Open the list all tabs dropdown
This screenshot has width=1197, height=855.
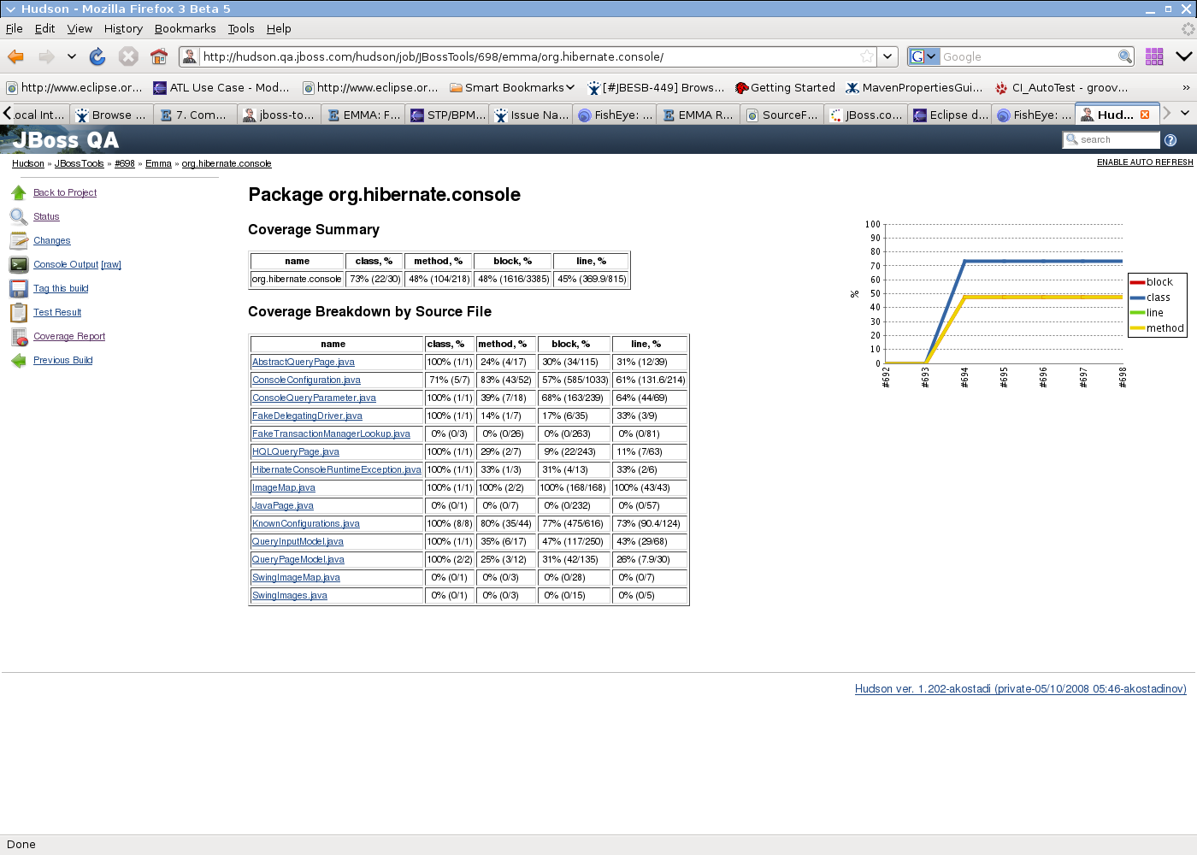pyautogui.click(x=1185, y=113)
